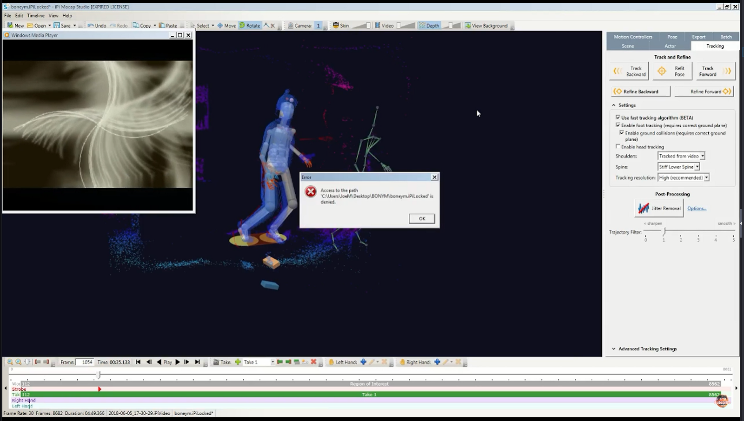This screenshot has height=421, width=744.
Task: Add Left Hand keyframe with plus icon
Action: [364, 362]
